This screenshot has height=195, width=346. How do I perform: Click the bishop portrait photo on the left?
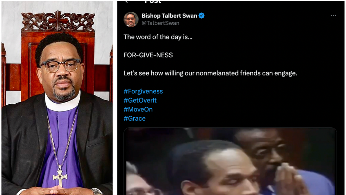[x=57, y=98]
